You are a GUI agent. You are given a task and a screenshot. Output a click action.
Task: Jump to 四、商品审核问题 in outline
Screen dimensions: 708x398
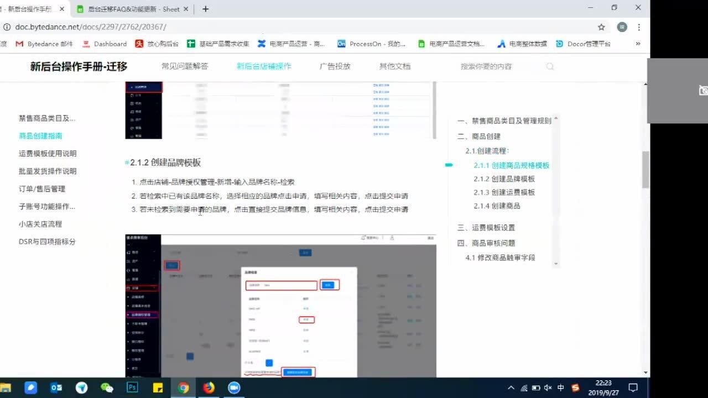[486, 243]
